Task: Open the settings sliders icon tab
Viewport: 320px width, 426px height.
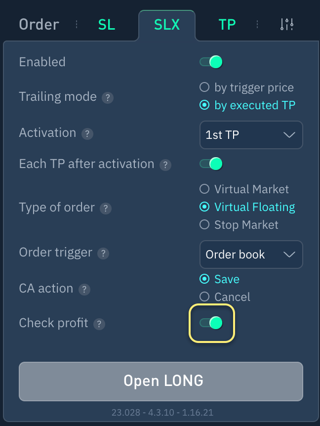Action: (x=287, y=24)
